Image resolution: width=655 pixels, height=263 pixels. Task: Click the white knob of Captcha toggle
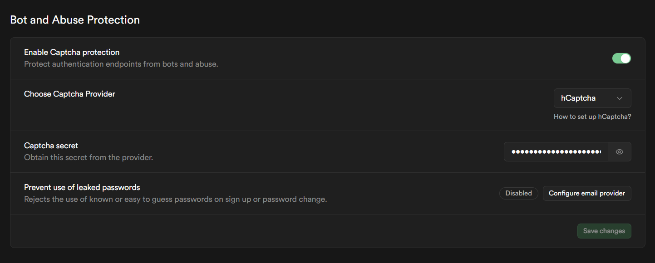point(625,58)
